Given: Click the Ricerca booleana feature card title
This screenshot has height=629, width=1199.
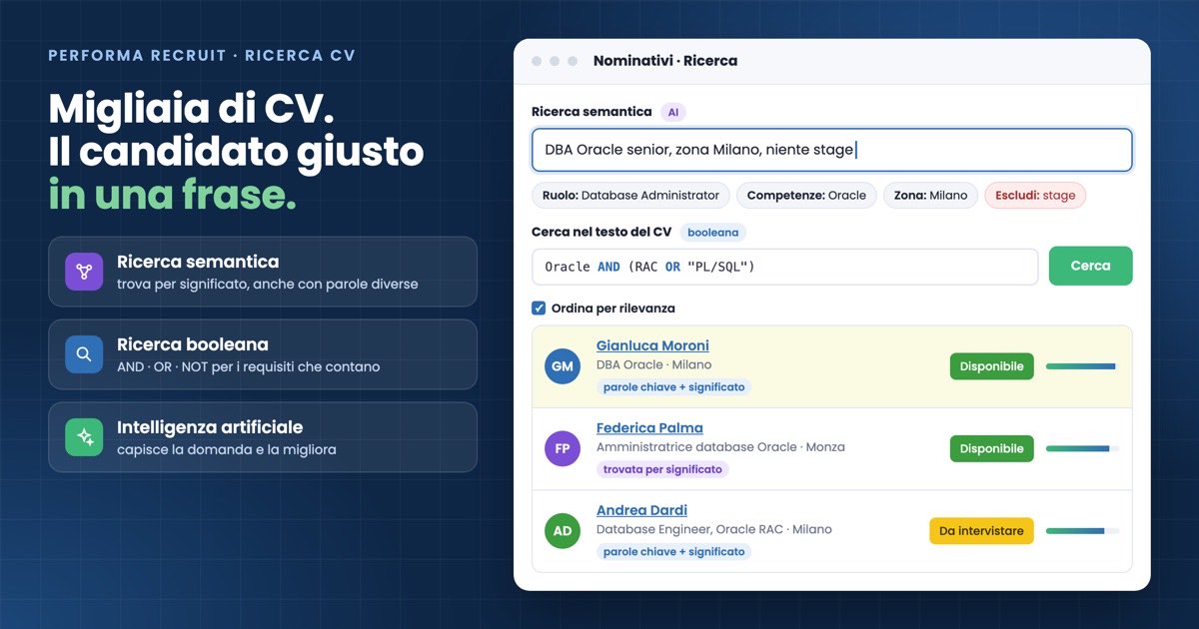Looking at the screenshot, I should [193, 344].
